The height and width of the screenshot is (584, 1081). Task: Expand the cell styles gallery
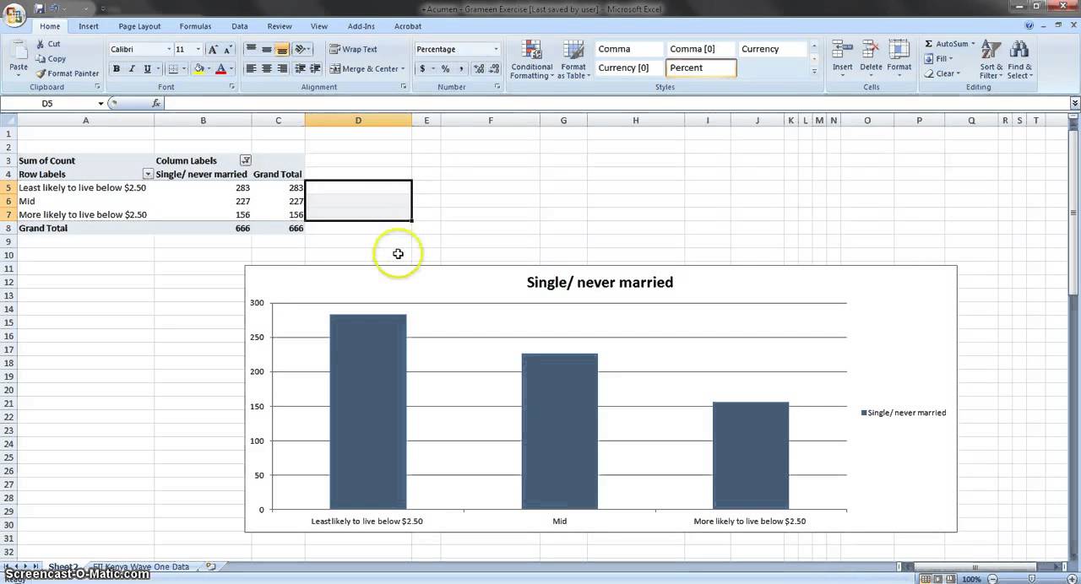point(814,72)
